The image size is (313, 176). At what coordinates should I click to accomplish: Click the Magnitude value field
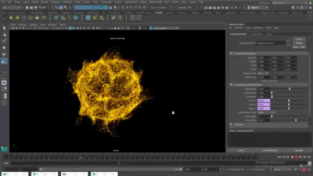tap(264, 89)
